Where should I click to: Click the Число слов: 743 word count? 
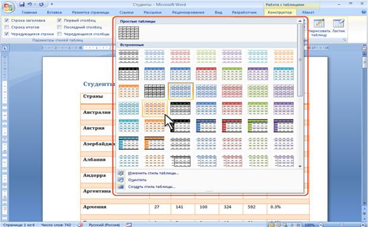pyautogui.click(x=56, y=225)
